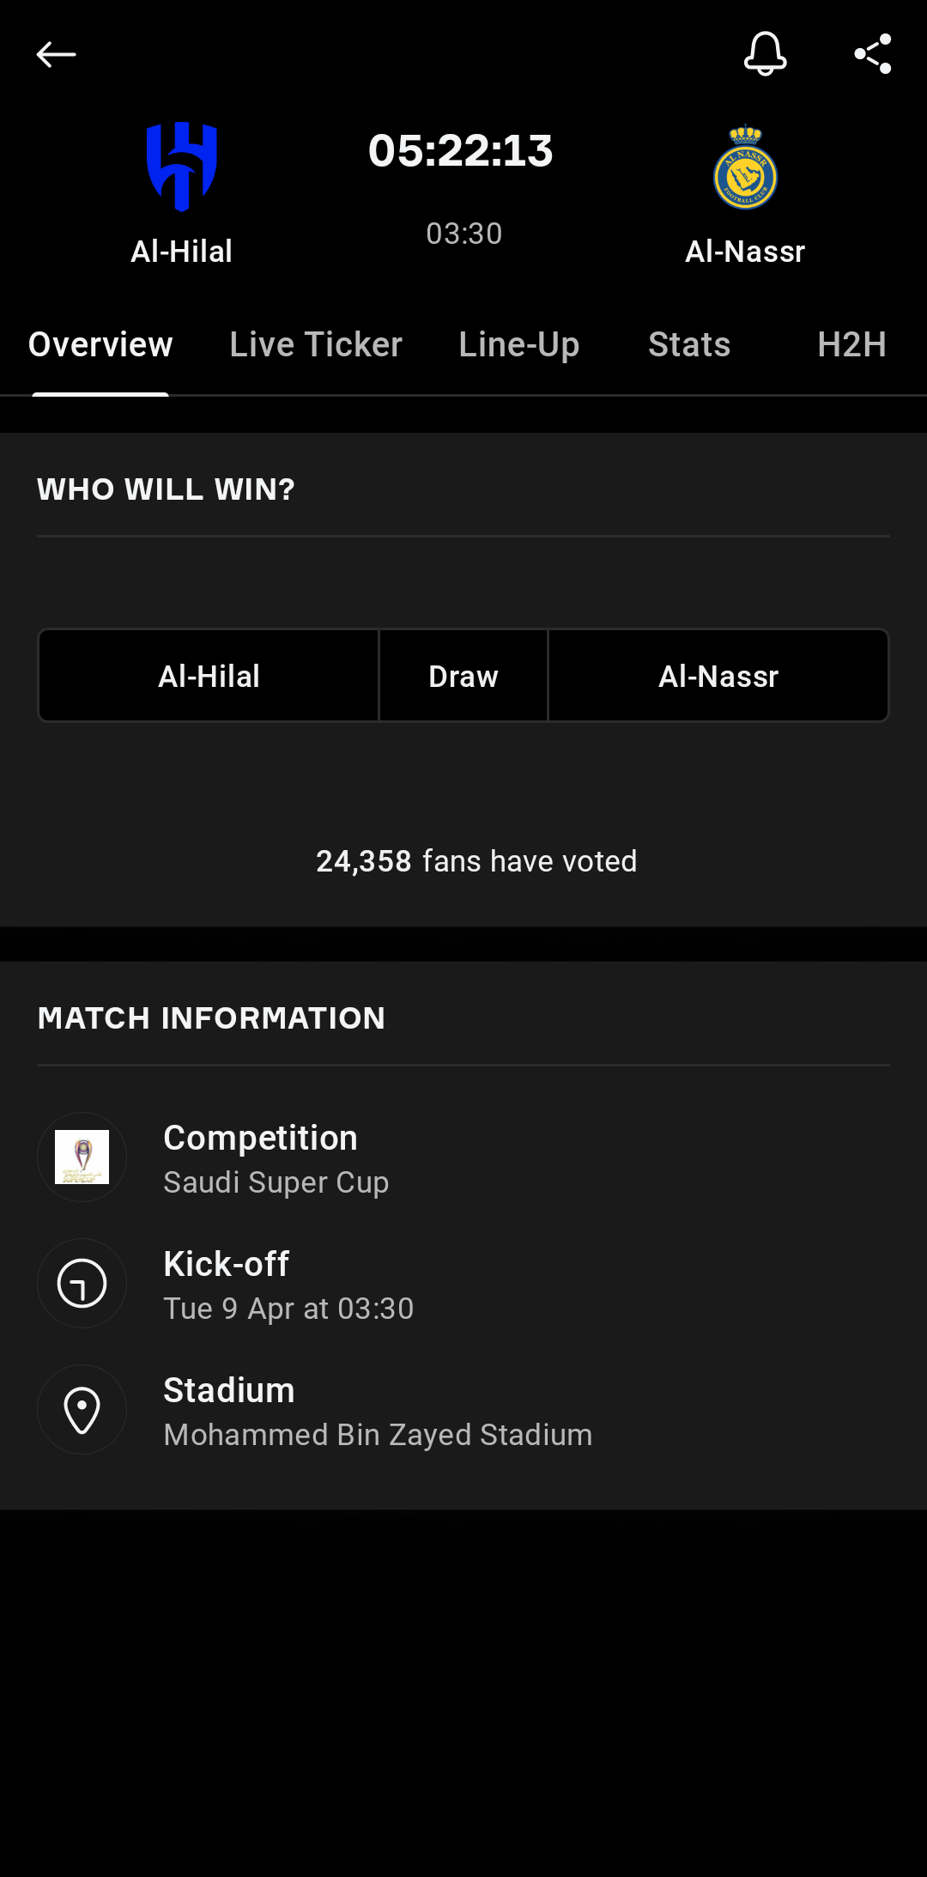The image size is (927, 1877).
Task: Vote for a Draw result
Action: click(463, 677)
